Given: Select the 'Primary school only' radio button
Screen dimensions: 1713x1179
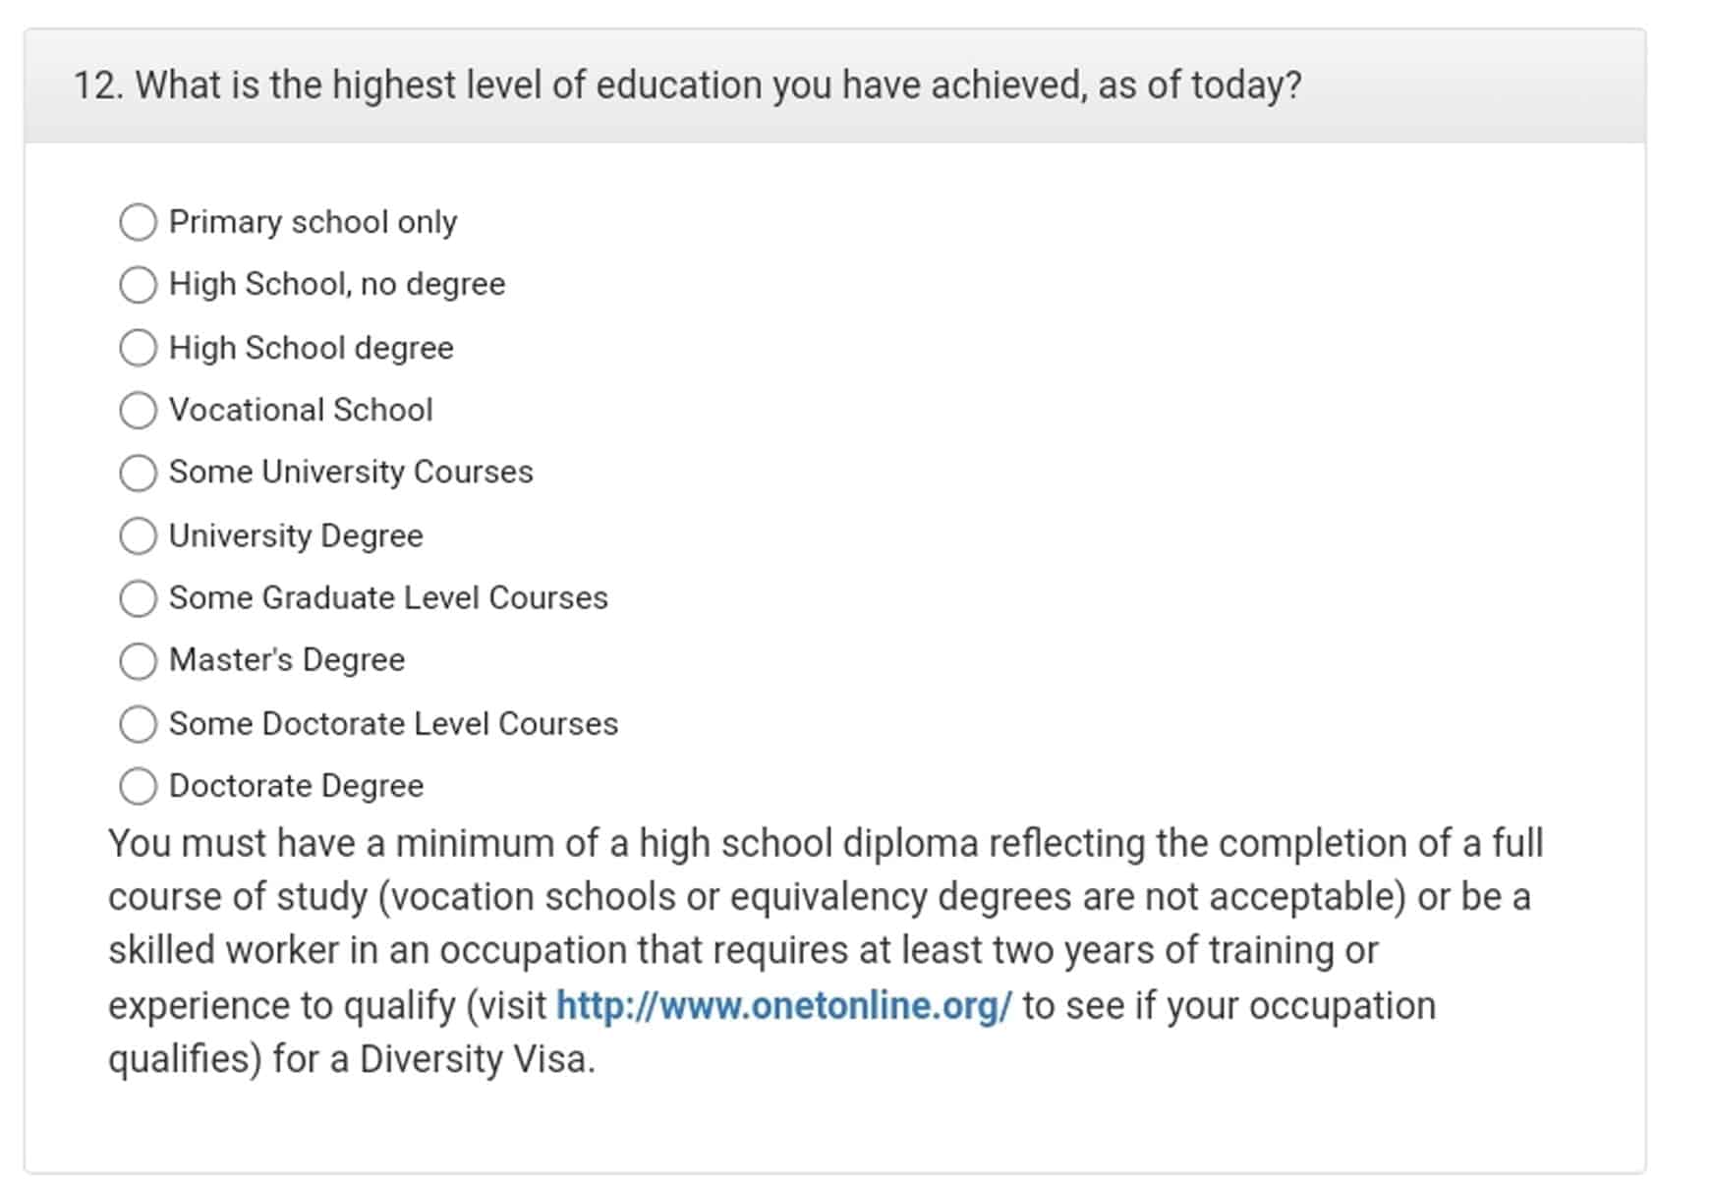Looking at the screenshot, I should [x=138, y=222].
